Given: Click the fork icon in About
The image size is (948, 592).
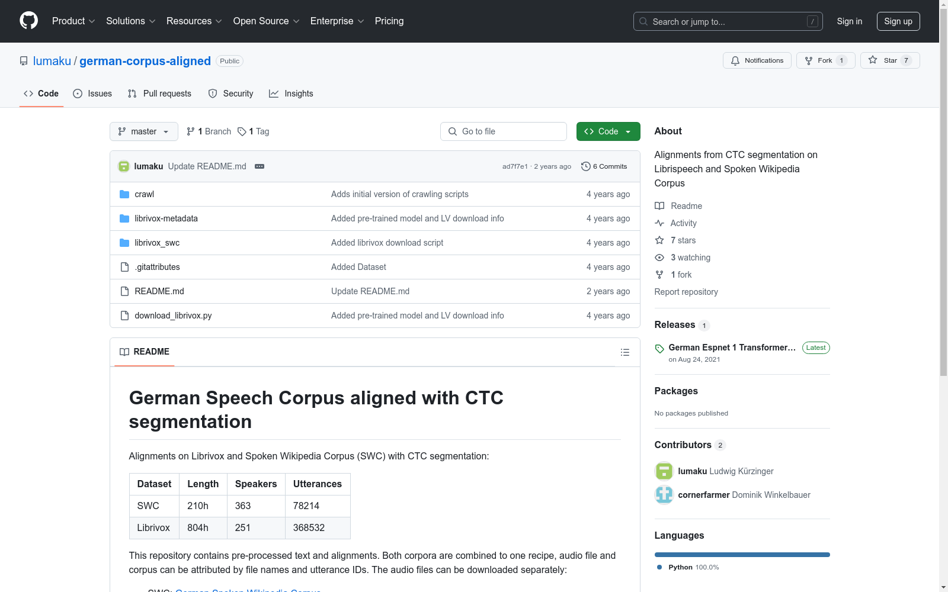Looking at the screenshot, I should tap(659, 275).
